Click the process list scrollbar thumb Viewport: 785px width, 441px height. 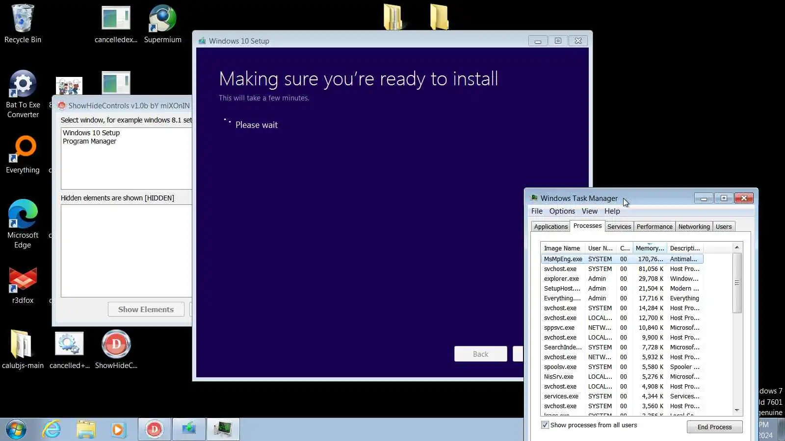(x=737, y=283)
